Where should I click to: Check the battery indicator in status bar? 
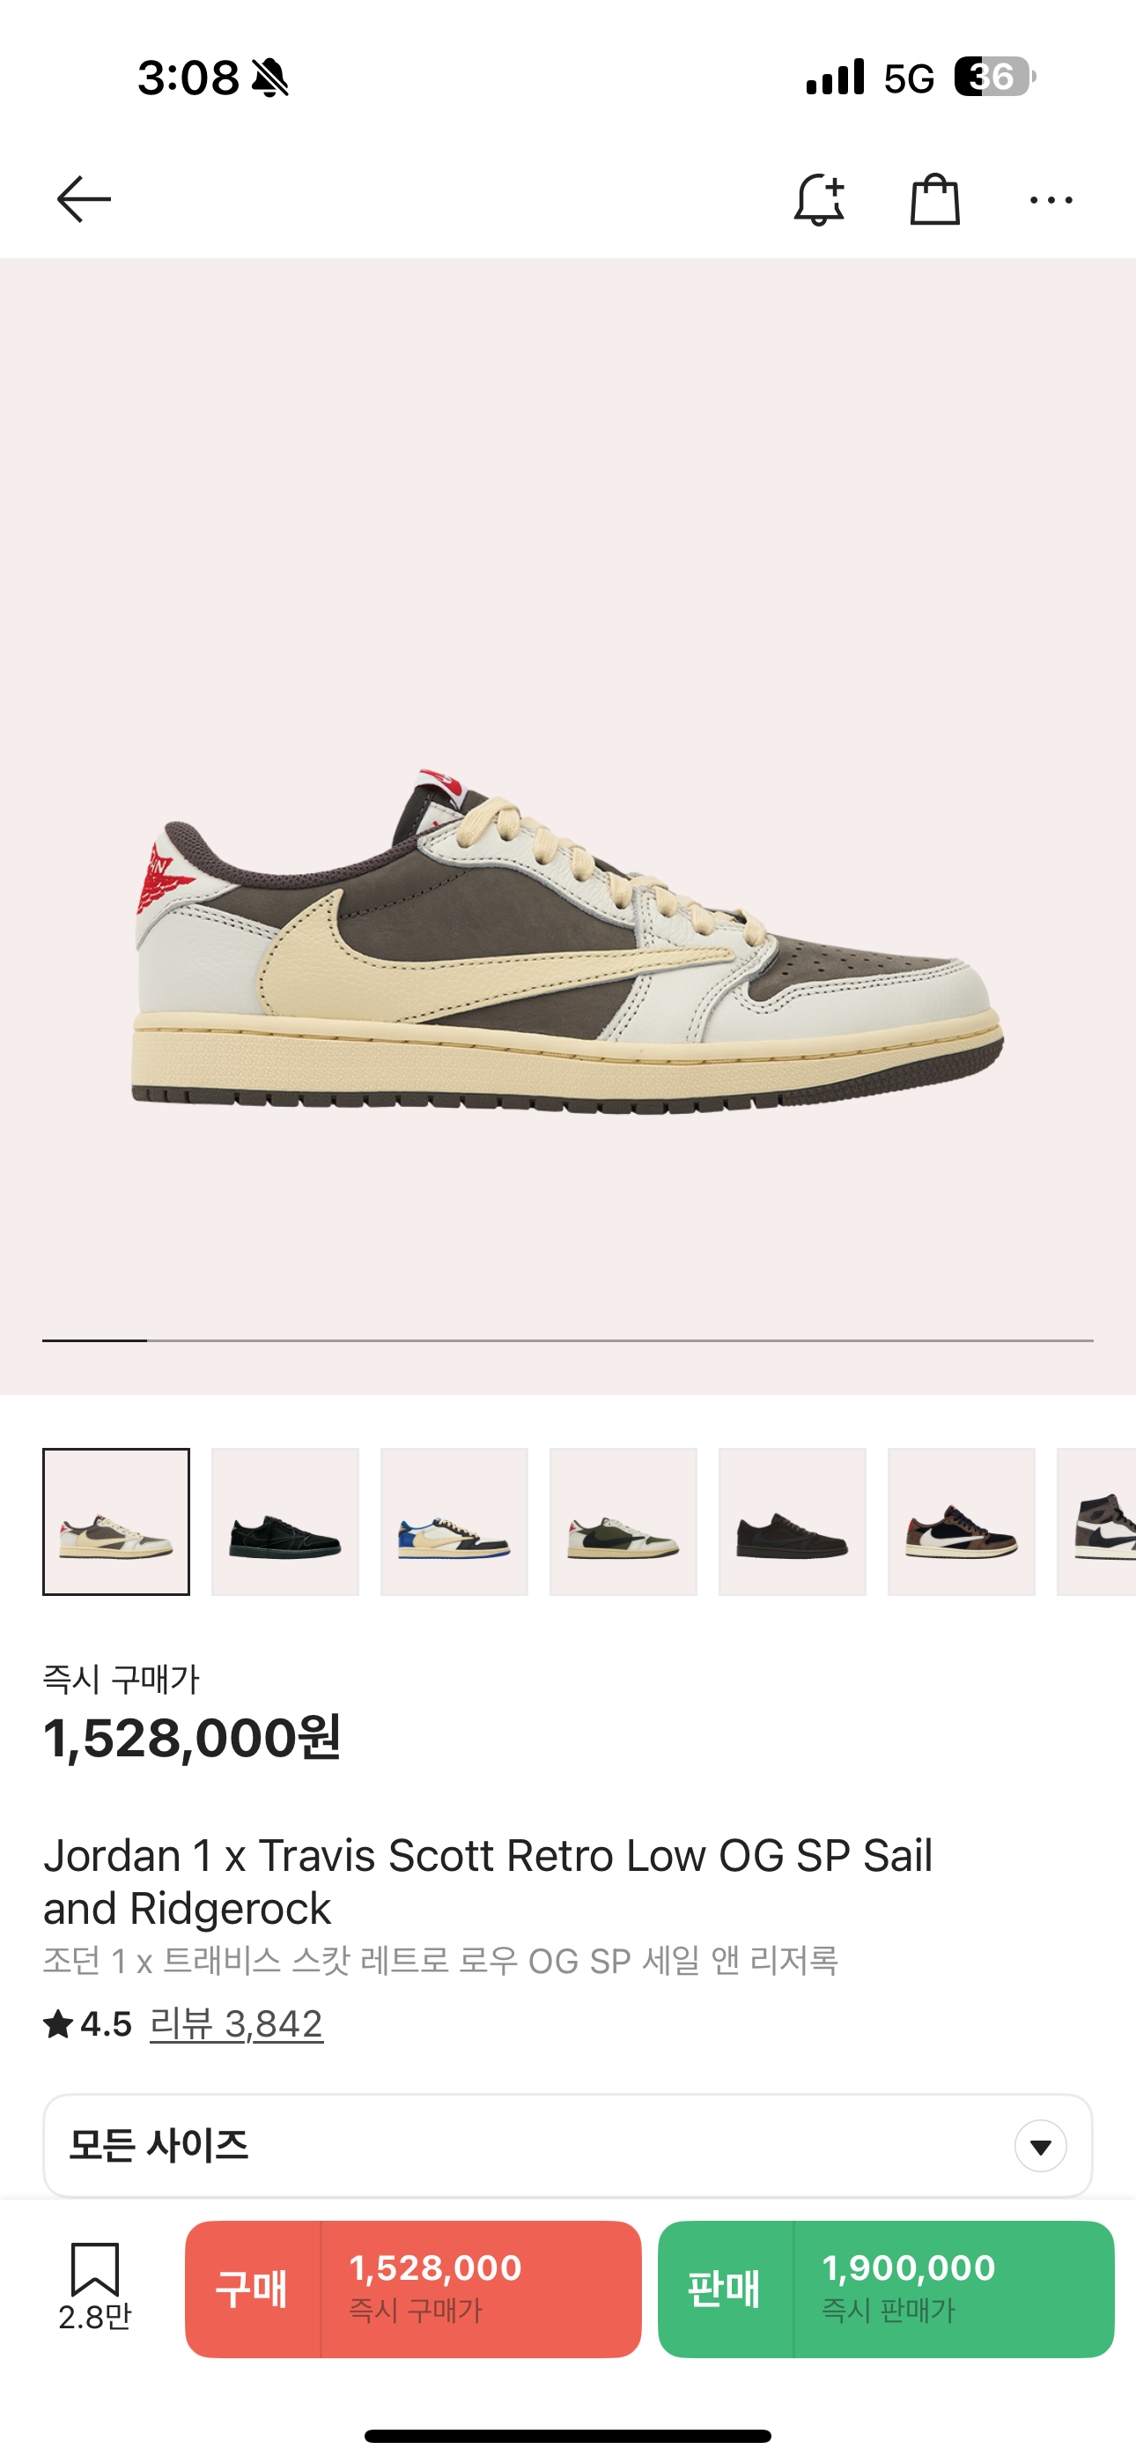(x=994, y=77)
